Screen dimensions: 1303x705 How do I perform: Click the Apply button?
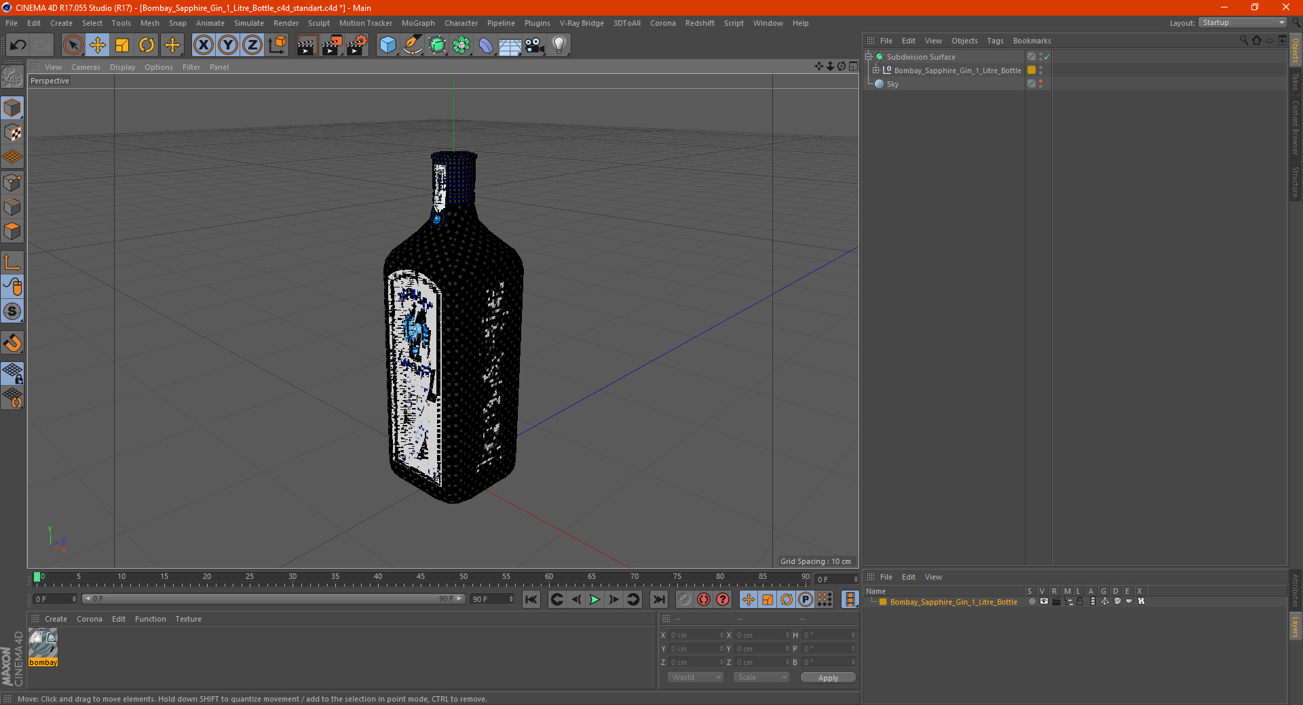pos(828,678)
